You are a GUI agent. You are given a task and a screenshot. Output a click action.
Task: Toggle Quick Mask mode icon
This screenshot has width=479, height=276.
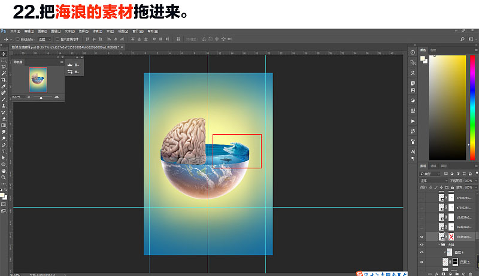tap(4, 204)
